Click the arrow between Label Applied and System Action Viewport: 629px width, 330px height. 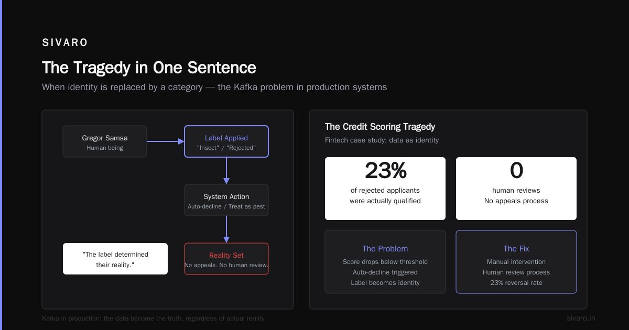pos(226,171)
